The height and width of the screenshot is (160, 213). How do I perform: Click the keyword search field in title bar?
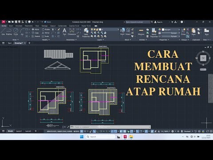click(138, 22)
